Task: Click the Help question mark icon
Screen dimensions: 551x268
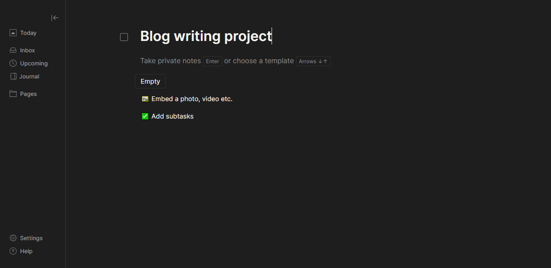Action: tap(13, 251)
